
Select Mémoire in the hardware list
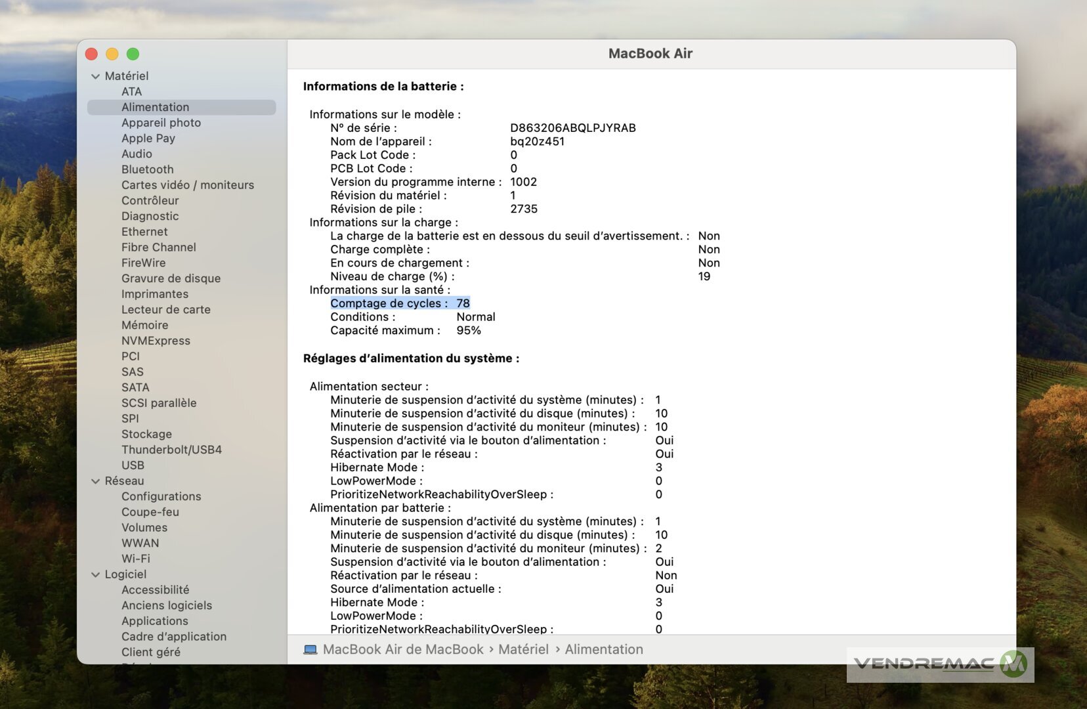pos(144,325)
